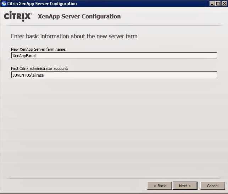
Task: Click the 'New XenApp Server farm name:' label
Action: (x=39, y=49)
